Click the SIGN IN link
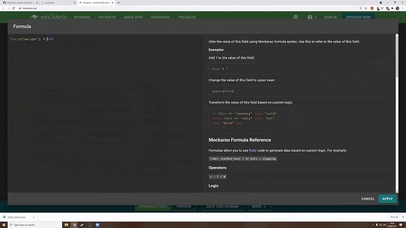Image resolution: width=406 pixels, height=228 pixels. click(x=331, y=17)
